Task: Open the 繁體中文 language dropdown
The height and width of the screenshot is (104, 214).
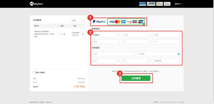Action: 179,4
